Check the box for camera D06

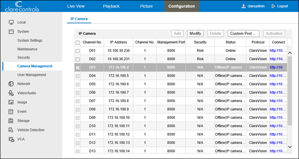coord(78,93)
